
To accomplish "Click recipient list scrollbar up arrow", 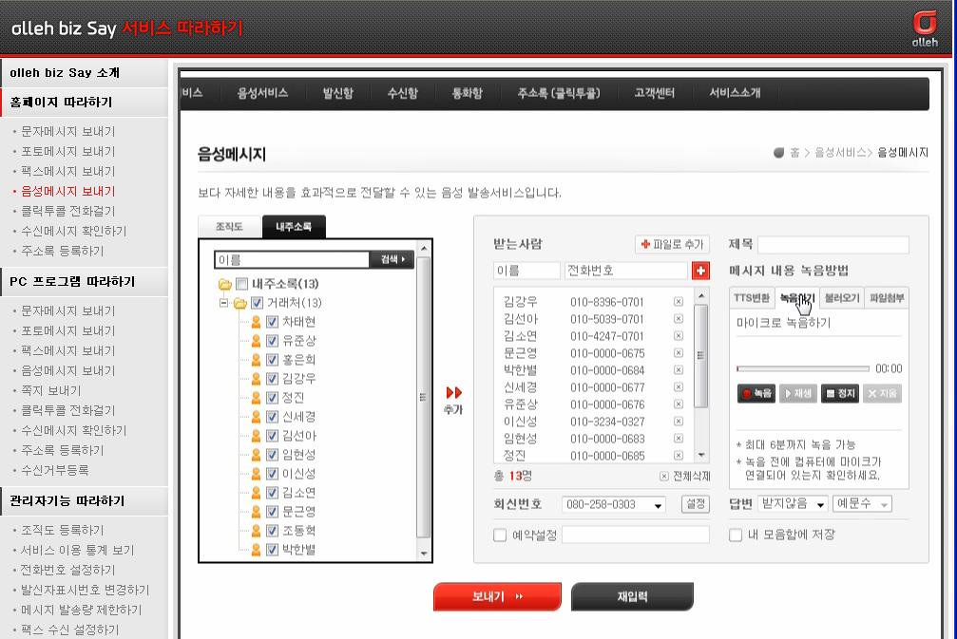I will pyautogui.click(x=701, y=296).
